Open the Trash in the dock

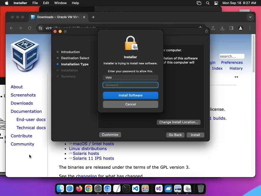pyautogui.click(x=201, y=189)
